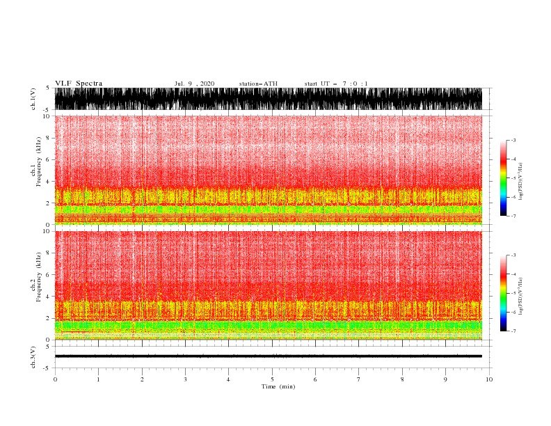The width and height of the screenshot is (551, 426).
Task: Click inside the ch.1 spectrogram panel
Action: (269, 170)
